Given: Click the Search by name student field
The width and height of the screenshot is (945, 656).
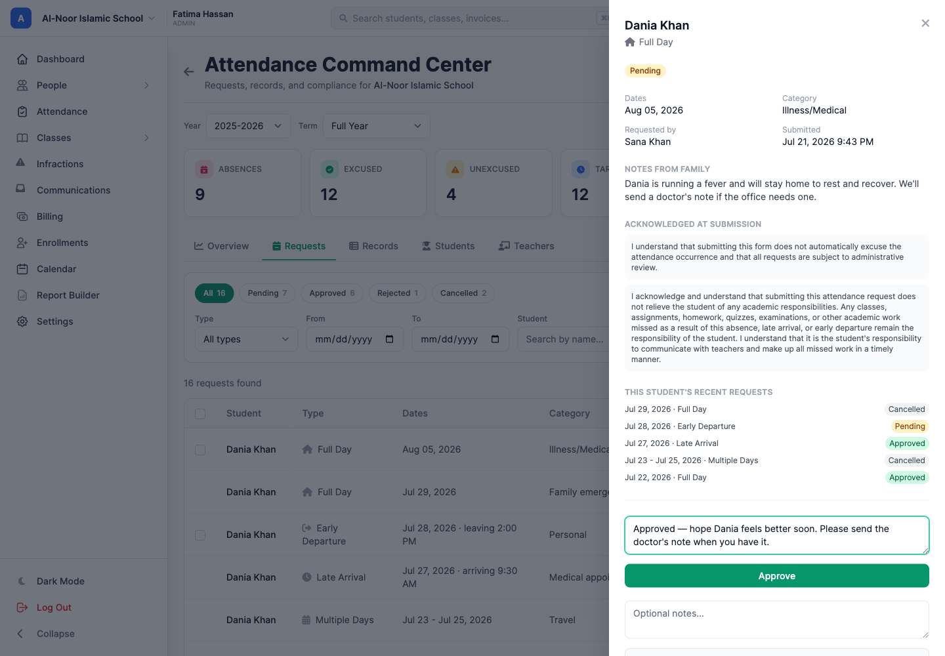Looking at the screenshot, I should point(564,339).
